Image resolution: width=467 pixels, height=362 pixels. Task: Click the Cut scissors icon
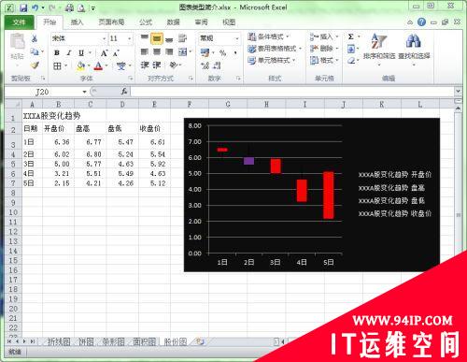35,38
